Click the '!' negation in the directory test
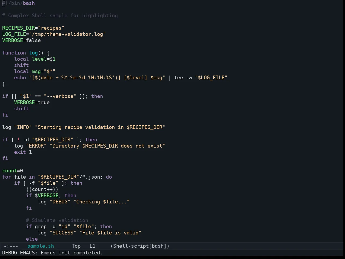345x259 pixels. tap(18, 140)
